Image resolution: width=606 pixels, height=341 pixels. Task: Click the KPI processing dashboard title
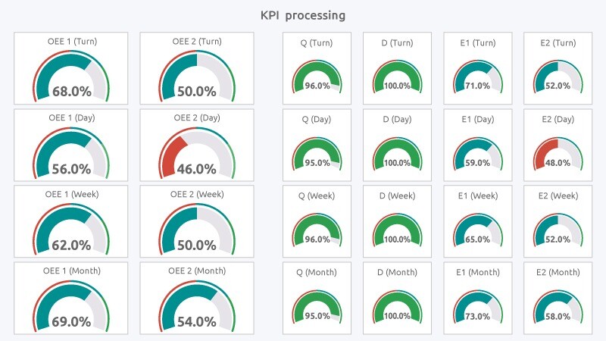tap(303, 15)
